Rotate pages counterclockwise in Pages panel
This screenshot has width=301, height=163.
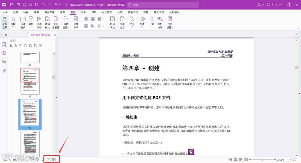coord(21,46)
